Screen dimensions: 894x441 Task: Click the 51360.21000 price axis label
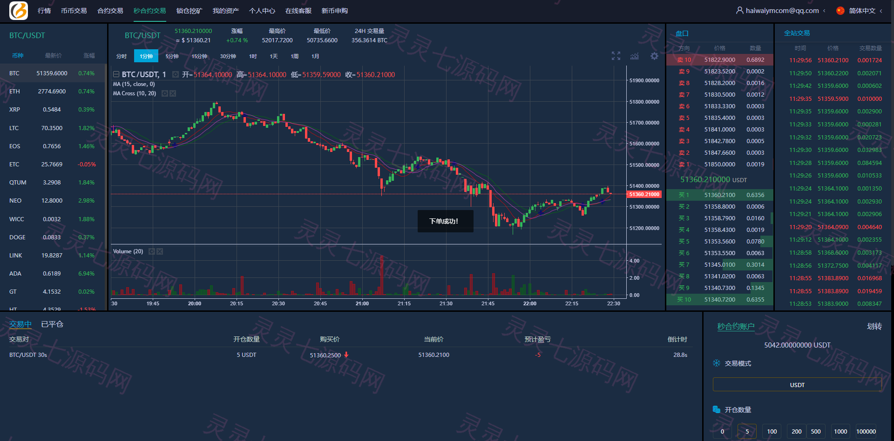click(x=644, y=194)
